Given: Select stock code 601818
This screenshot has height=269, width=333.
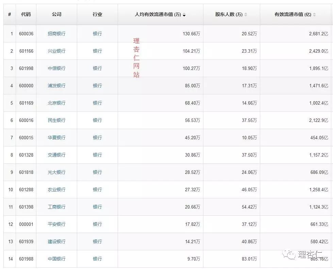Looking at the screenshot, I should tap(26, 172).
